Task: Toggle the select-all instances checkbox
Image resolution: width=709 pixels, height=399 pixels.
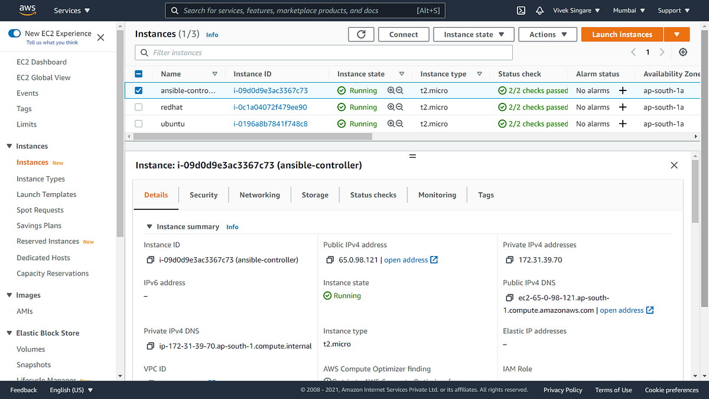Action: (x=139, y=73)
